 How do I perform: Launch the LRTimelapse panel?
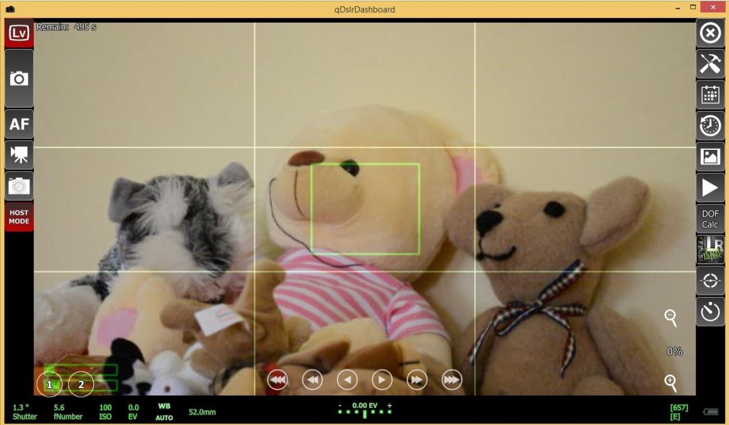tap(710, 247)
